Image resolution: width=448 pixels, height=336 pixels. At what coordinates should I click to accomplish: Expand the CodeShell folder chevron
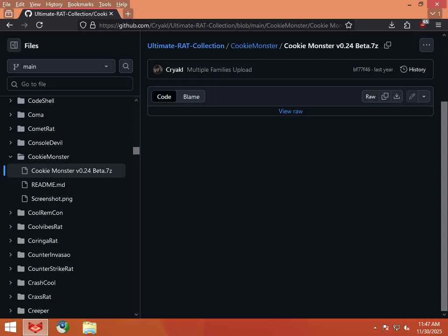(x=10, y=101)
